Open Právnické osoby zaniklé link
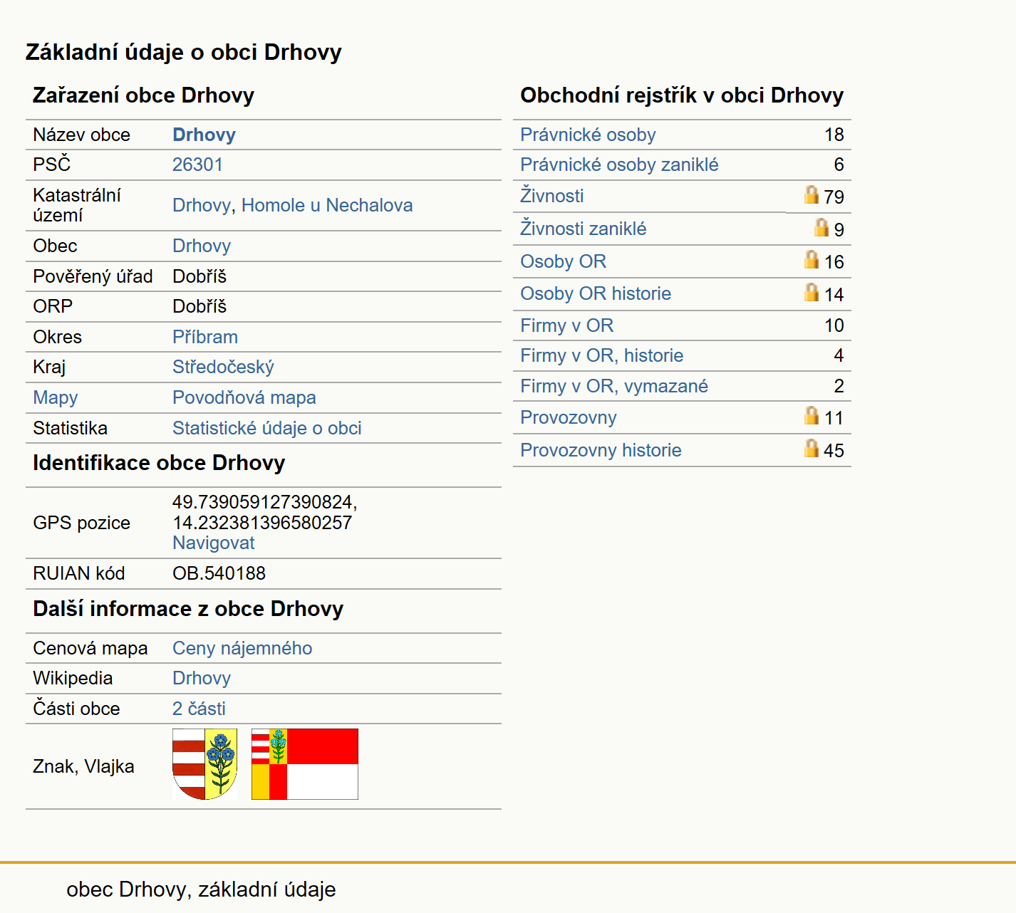 pos(619,165)
